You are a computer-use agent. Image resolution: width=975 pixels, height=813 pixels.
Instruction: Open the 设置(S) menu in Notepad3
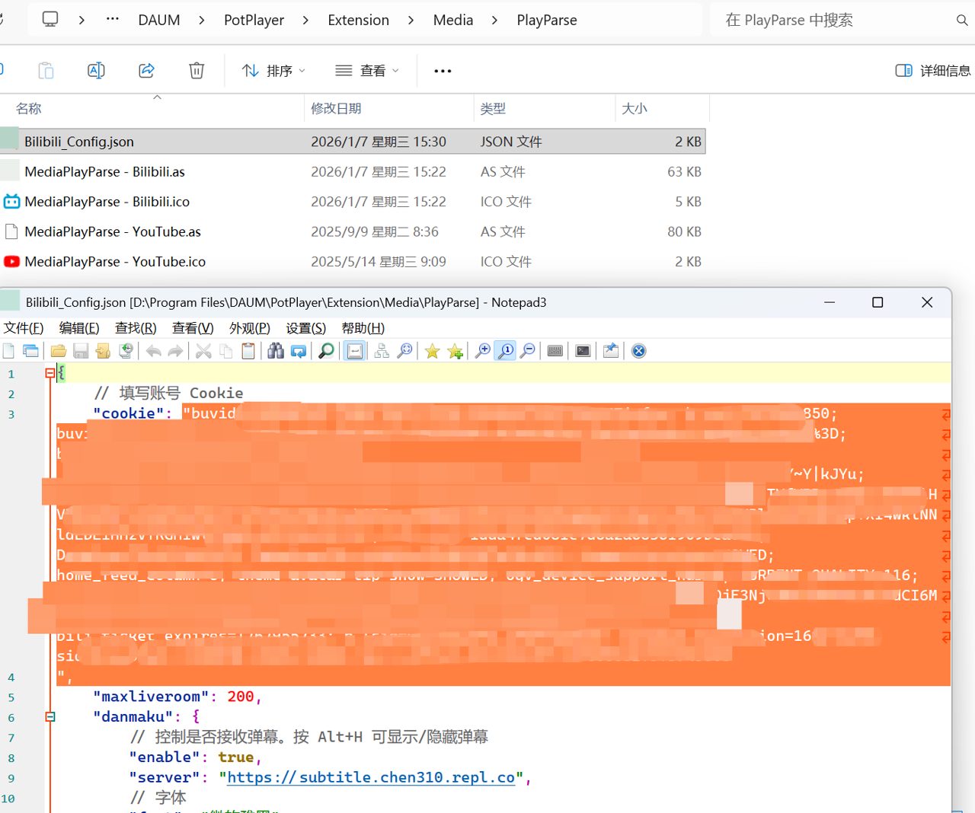[x=306, y=328]
